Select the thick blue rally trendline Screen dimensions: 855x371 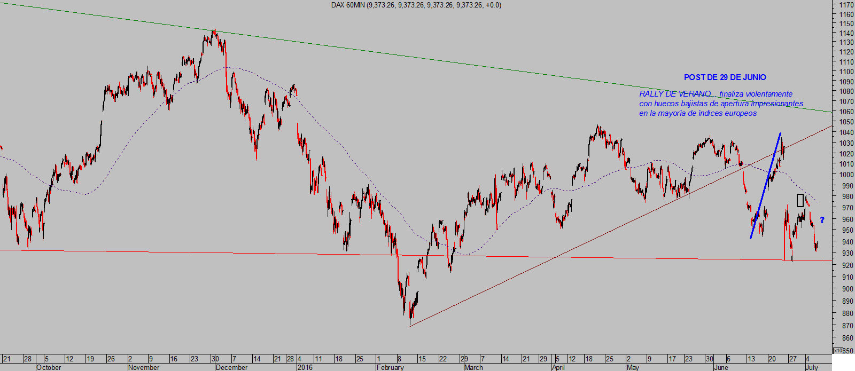click(765, 186)
